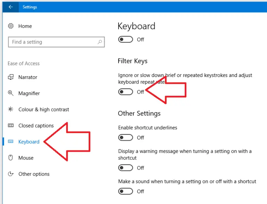Screen dimensions: 267x204
Task: Click the Colour & high contrast icon
Action: (x=11, y=109)
